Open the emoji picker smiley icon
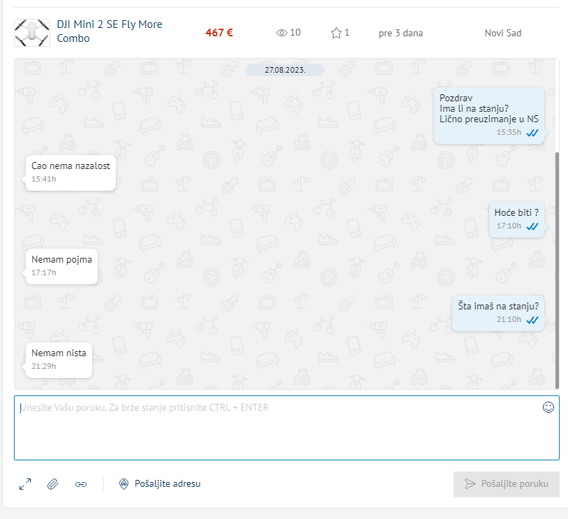Image resolution: width=568 pixels, height=519 pixels. pyautogui.click(x=548, y=407)
